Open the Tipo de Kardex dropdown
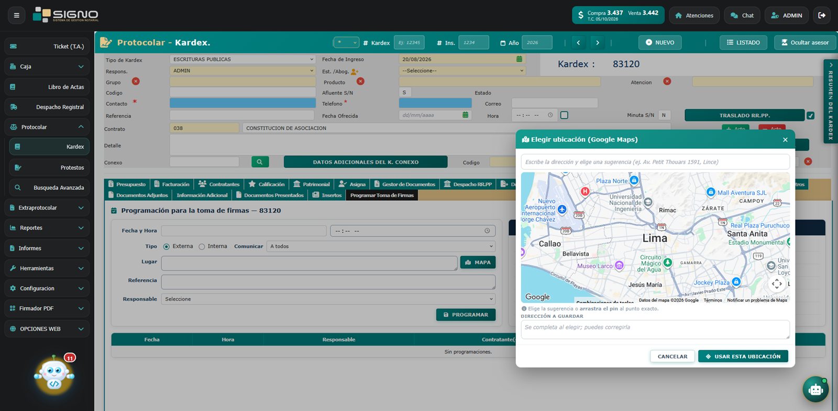 pos(242,59)
